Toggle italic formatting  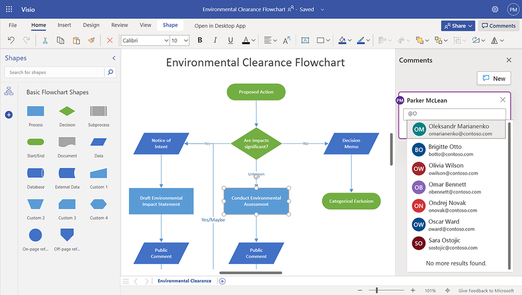point(215,40)
